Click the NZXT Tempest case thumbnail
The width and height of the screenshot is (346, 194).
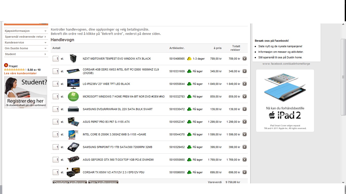pyautogui.click(x=73, y=59)
